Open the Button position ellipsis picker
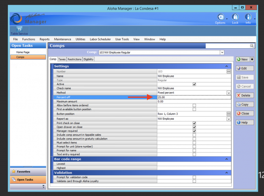This screenshot has height=196, width=264. pos(228,114)
